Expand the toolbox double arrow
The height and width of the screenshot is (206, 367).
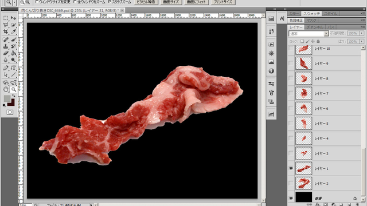click(x=3, y=9)
